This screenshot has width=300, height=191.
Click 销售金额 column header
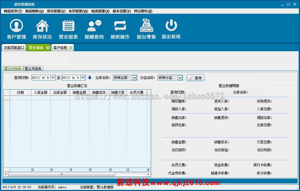point(79,92)
